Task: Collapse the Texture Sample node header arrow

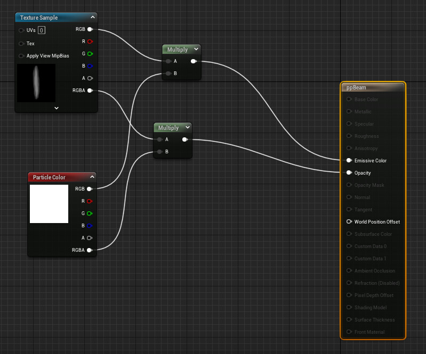Action: 92,18
